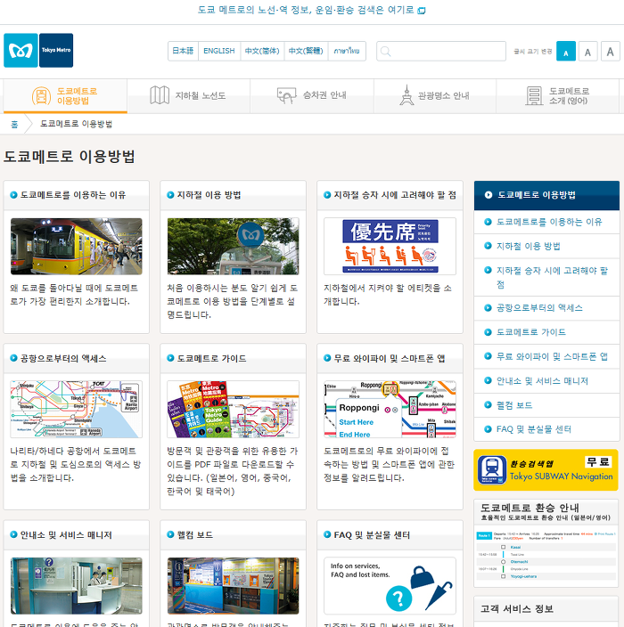The image size is (624, 627).
Task: Select the large font size A button
Action: coord(610,51)
